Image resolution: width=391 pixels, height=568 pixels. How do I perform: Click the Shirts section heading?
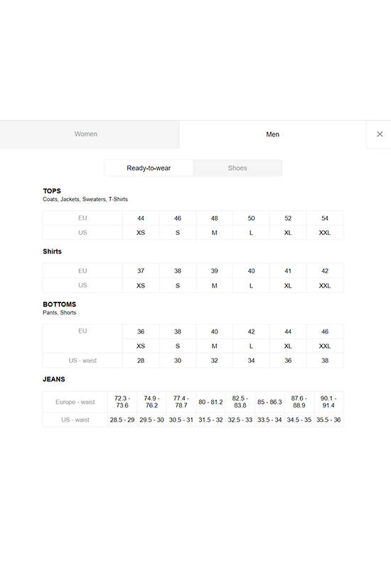[x=52, y=251]
